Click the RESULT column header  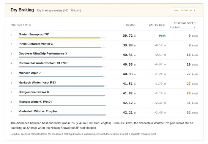click(131, 25)
